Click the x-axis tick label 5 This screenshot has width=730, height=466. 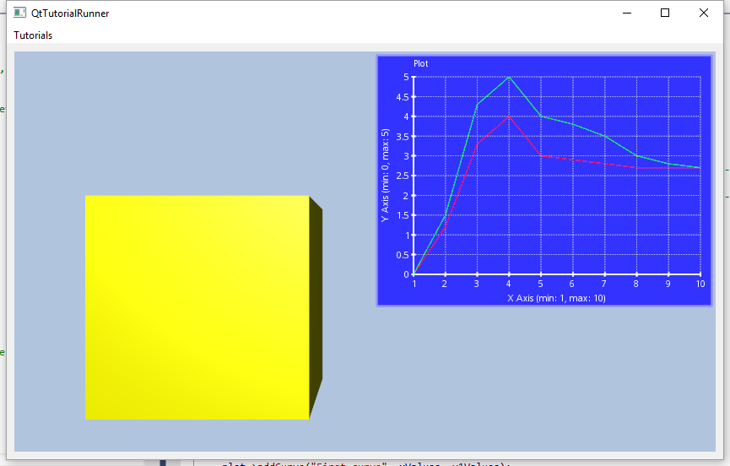(541, 284)
